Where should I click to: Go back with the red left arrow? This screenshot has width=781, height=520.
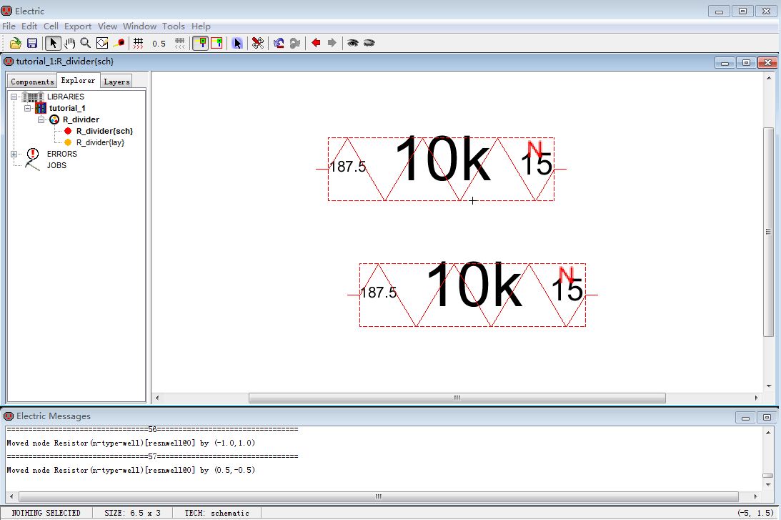[x=316, y=43]
